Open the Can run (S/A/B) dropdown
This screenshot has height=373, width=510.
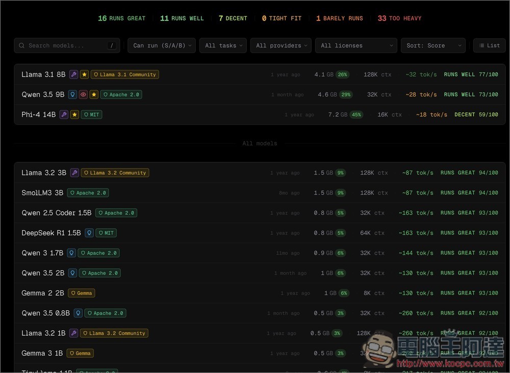(x=162, y=45)
